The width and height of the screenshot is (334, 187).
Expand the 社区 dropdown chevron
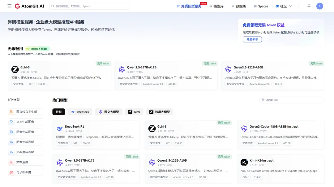coord(290,6)
